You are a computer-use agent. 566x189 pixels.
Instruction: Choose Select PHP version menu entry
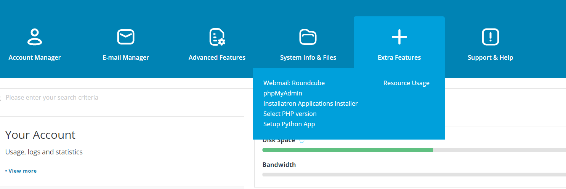pos(290,114)
